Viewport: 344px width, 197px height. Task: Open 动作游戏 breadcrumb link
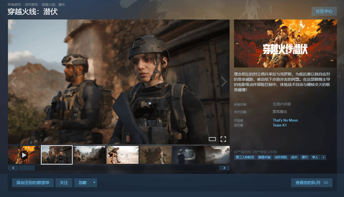(x=31, y=5)
